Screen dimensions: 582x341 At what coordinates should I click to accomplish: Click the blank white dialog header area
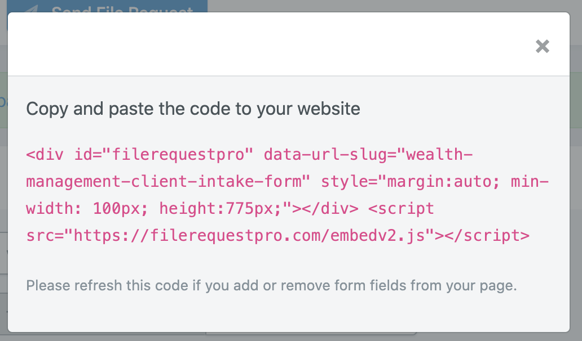click(x=260, y=44)
